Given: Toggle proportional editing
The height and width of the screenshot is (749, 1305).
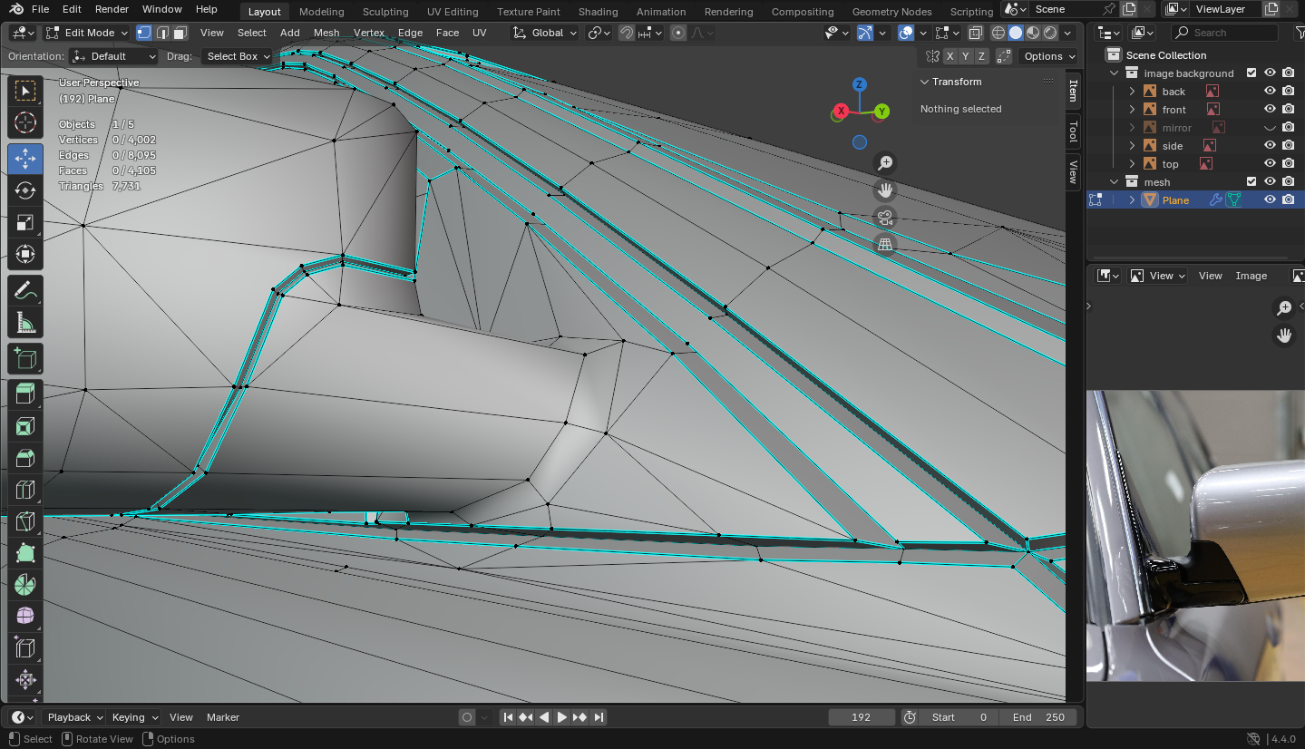Looking at the screenshot, I should (x=677, y=33).
